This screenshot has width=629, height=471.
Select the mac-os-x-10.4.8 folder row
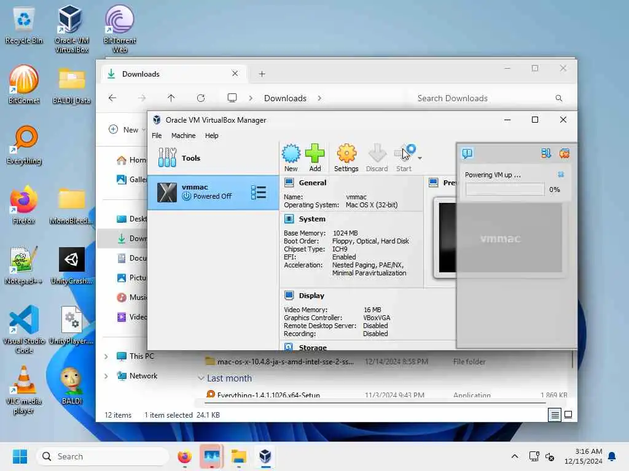(385, 362)
